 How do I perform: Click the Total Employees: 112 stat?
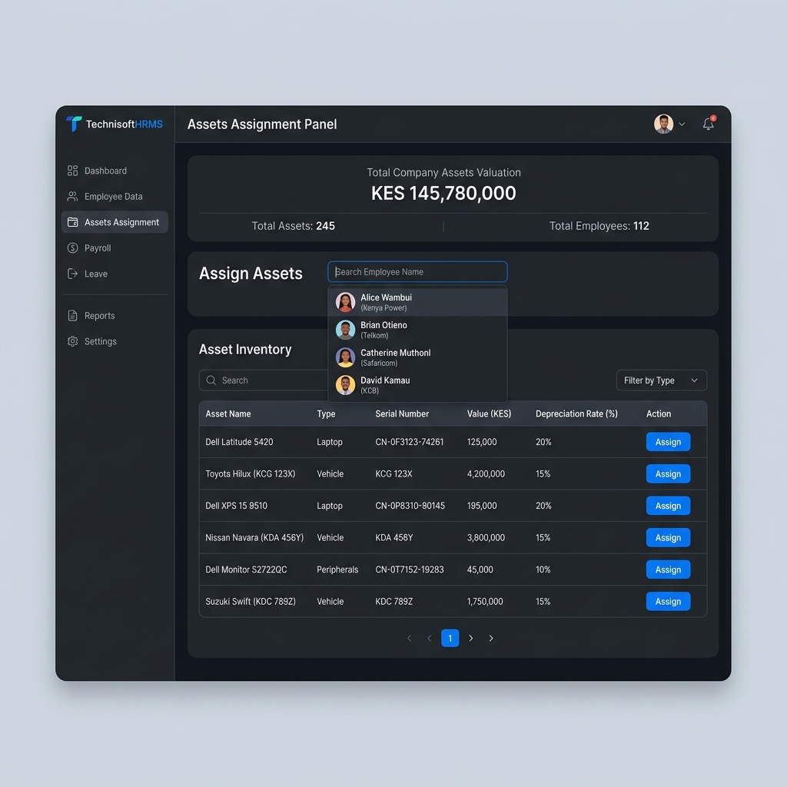click(x=599, y=226)
